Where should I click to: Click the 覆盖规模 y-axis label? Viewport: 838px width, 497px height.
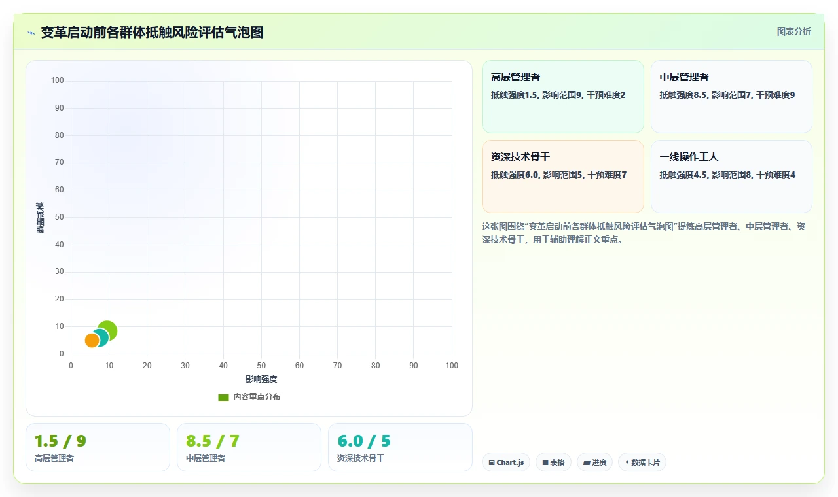click(x=40, y=218)
